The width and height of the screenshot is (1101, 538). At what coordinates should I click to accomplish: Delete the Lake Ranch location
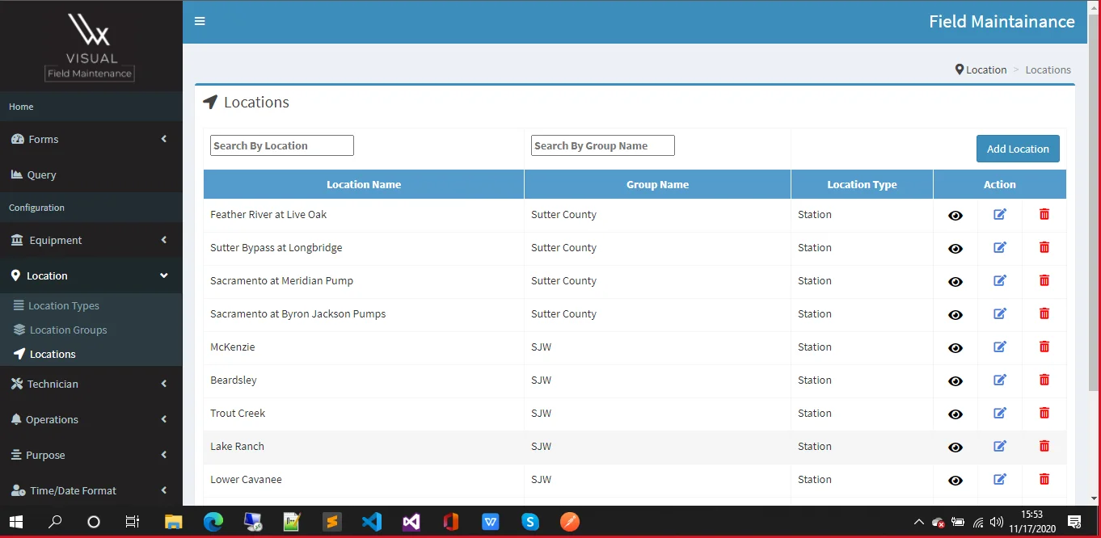[x=1044, y=446]
